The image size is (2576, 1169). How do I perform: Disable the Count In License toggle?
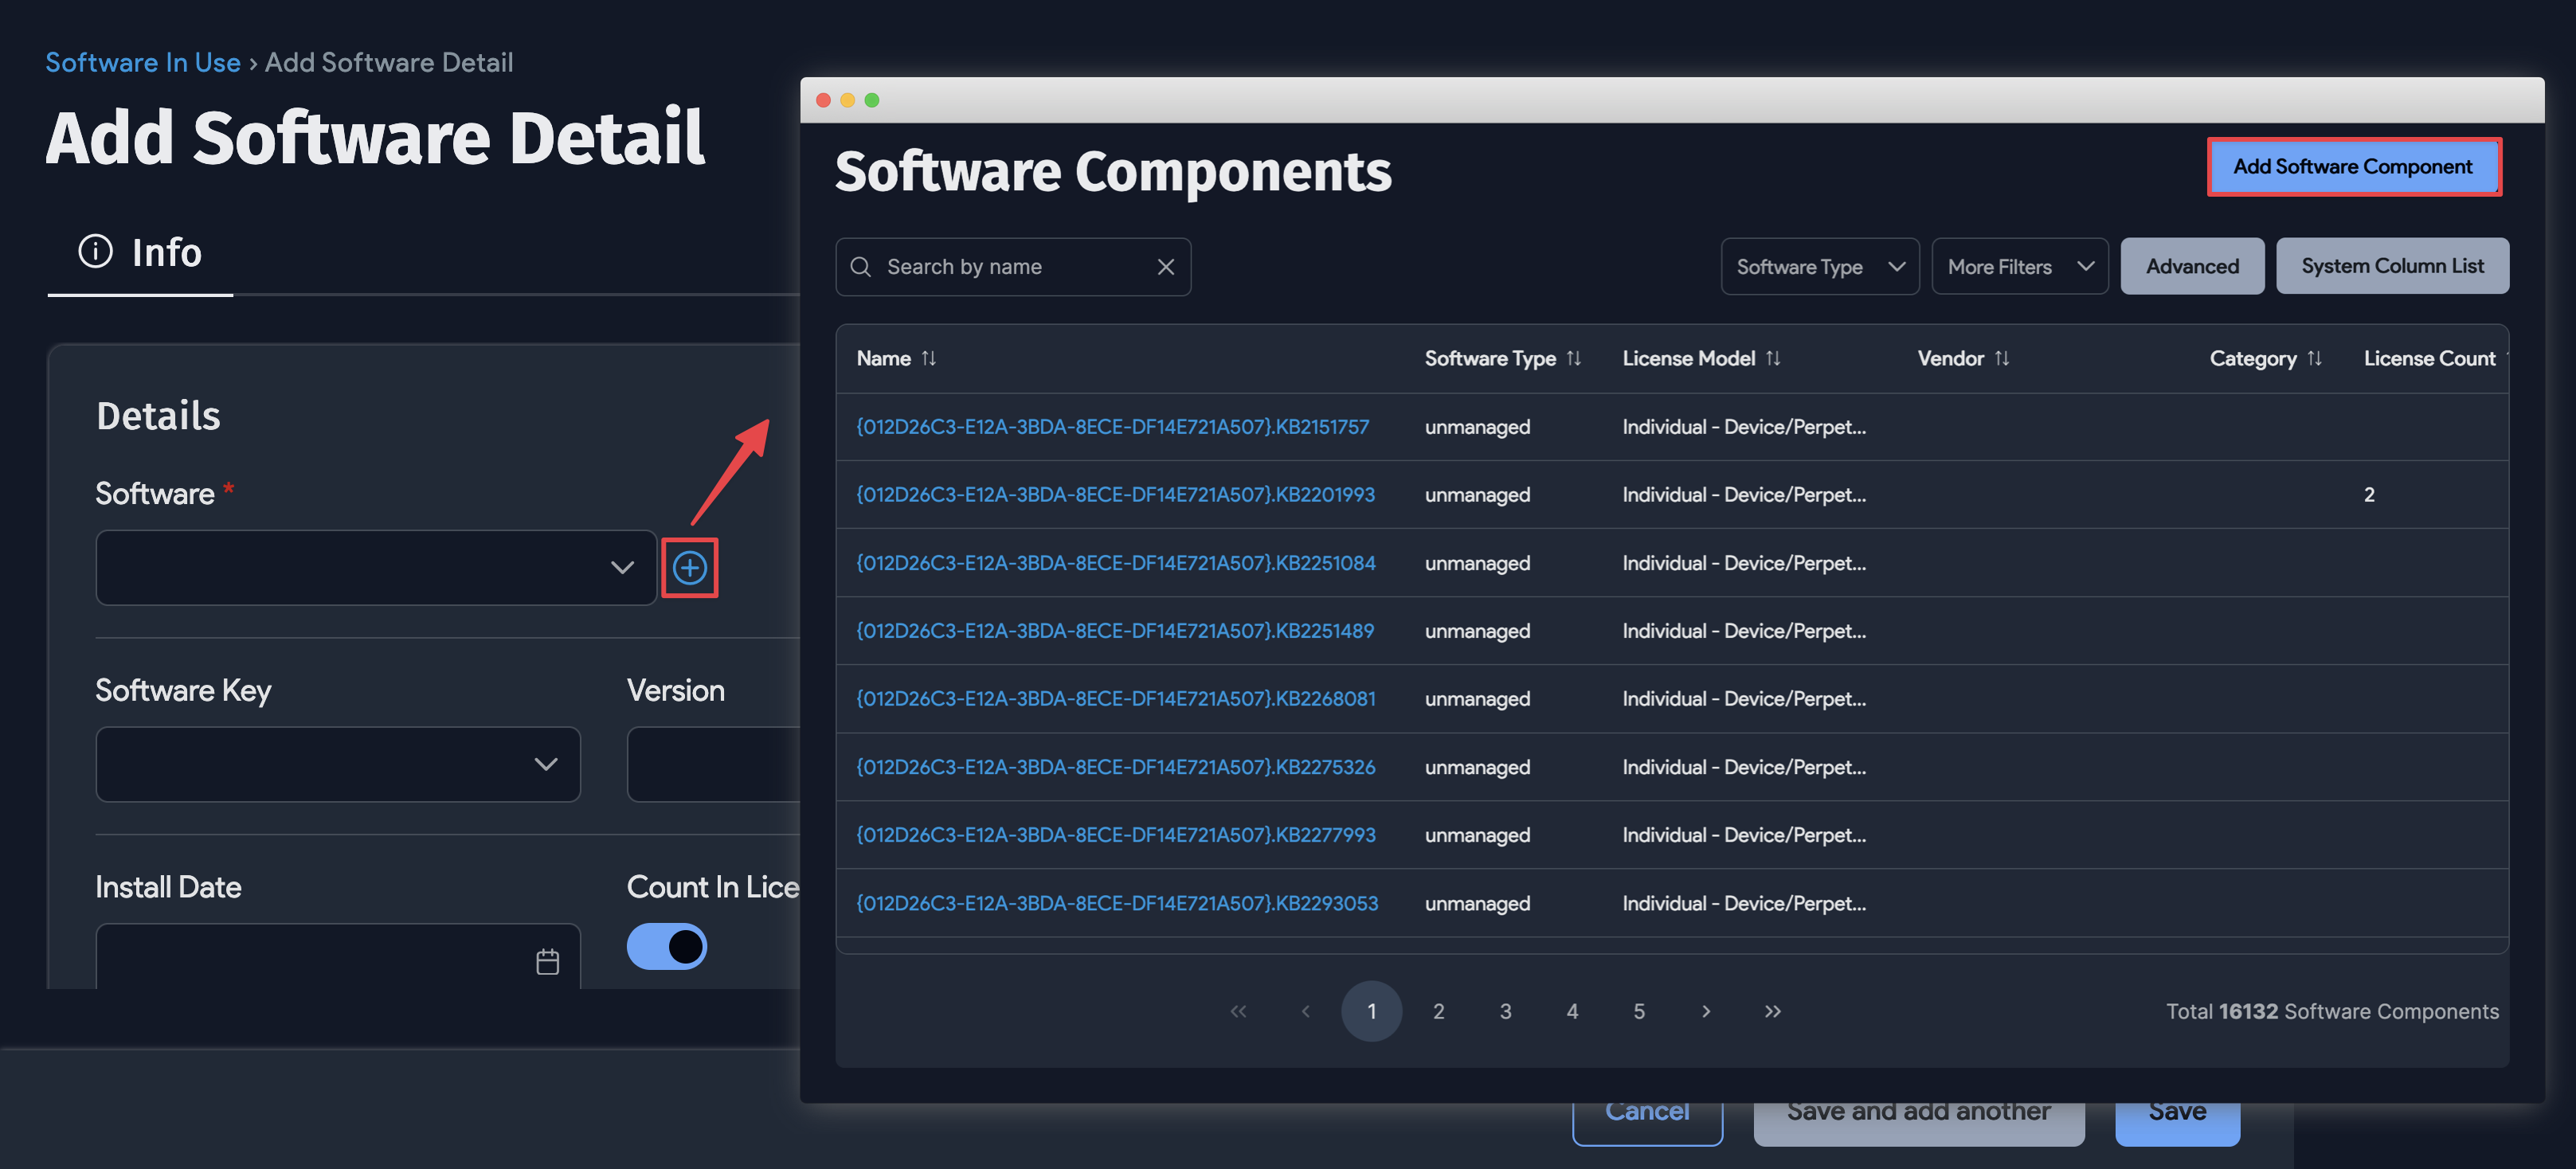point(666,947)
